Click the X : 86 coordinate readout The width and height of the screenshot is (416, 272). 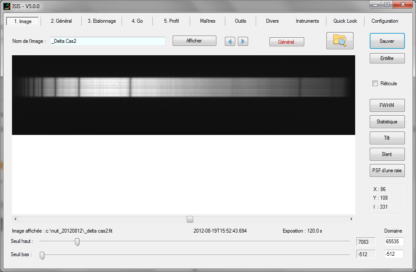tap(380, 189)
